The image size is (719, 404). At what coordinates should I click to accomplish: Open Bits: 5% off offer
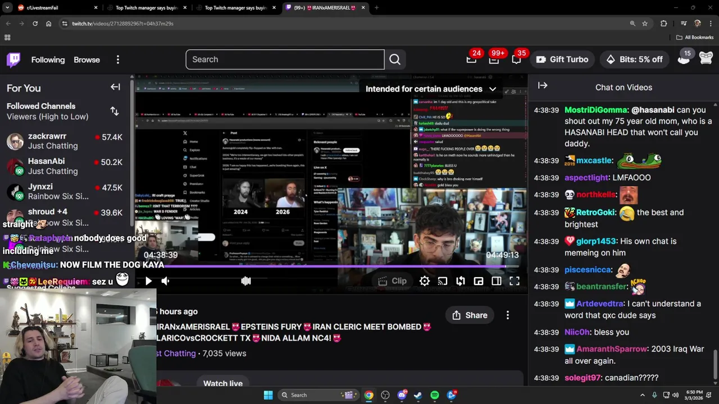click(x=634, y=59)
